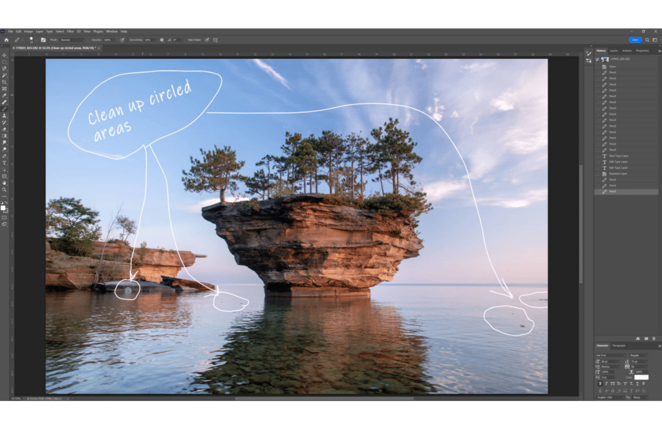
Task: Enable the Auto Erase option
Action: (x=186, y=39)
